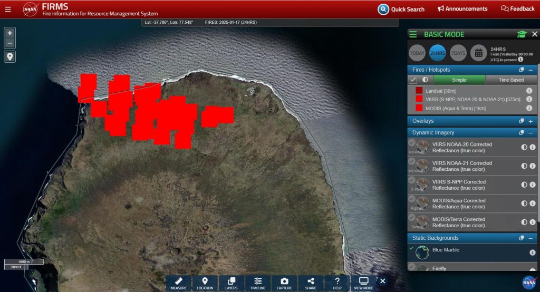This screenshot has height=292, width=540.
Task: Show info about the 24HRS time period
Action: [x=520, y=59]
